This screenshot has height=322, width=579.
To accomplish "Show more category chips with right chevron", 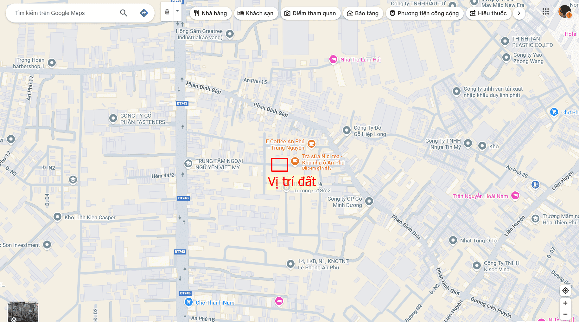I will [x=519, y=13].
